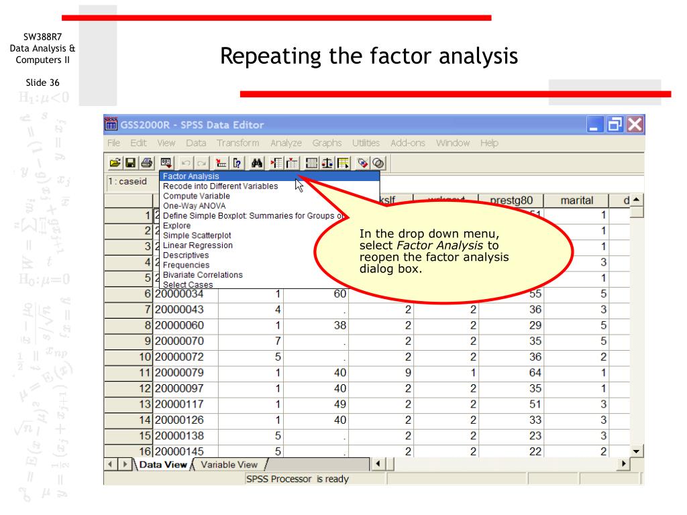Click the sheet tab scroll-right arrow
687x515 pixels.
(125, 464)
